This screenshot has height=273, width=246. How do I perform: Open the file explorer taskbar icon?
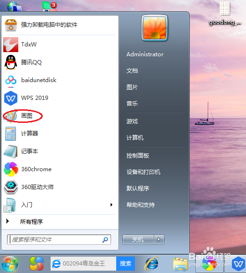click(180, 264)
